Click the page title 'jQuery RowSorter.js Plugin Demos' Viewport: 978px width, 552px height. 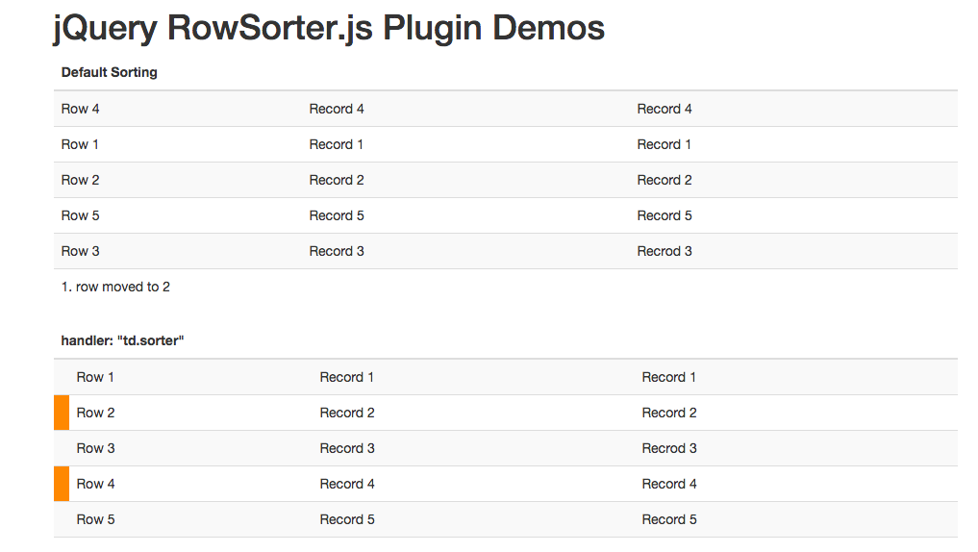pos(329,28)
